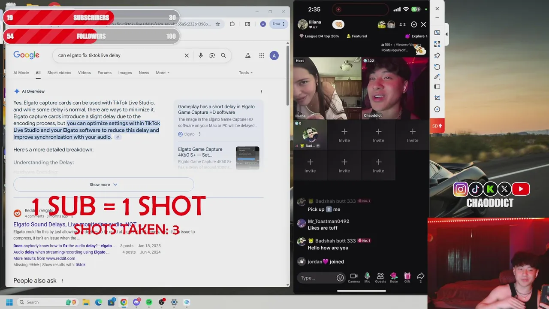Open Spotify from the taskbar
Screen dimensions: 549x309
click(x=149, y=302)
